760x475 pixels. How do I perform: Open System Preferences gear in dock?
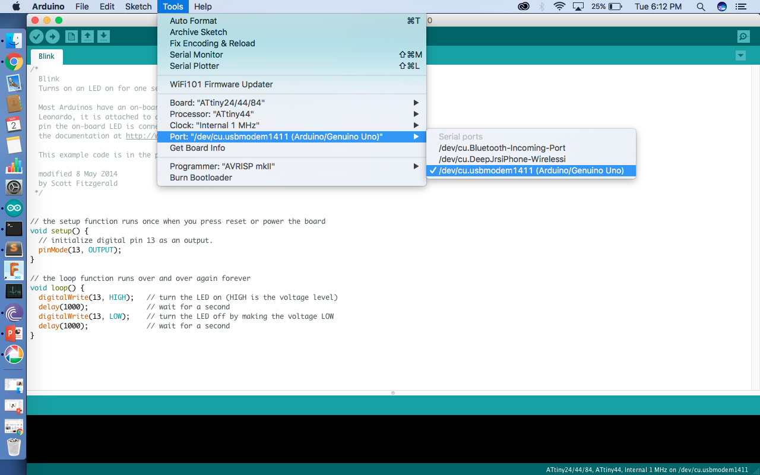14,188
